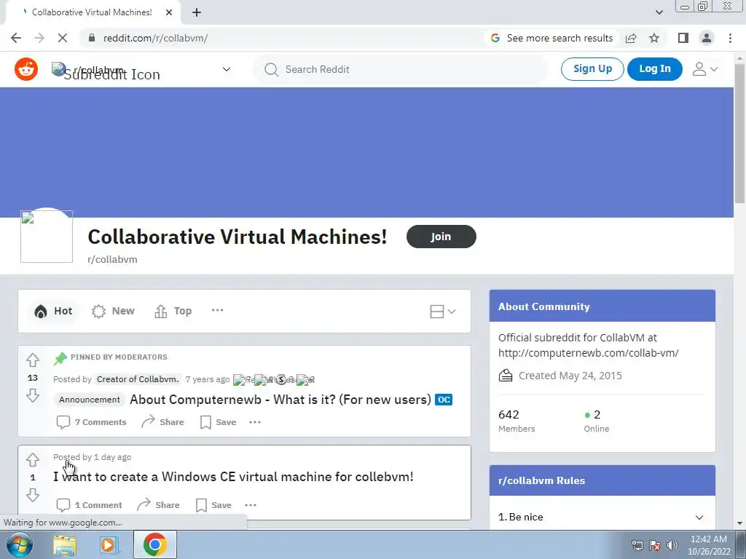Viewport: 746px width, 559px height.
Task: Open the I want to create Windows CE post
Action: pyautogui.click(x=233, y=477)
